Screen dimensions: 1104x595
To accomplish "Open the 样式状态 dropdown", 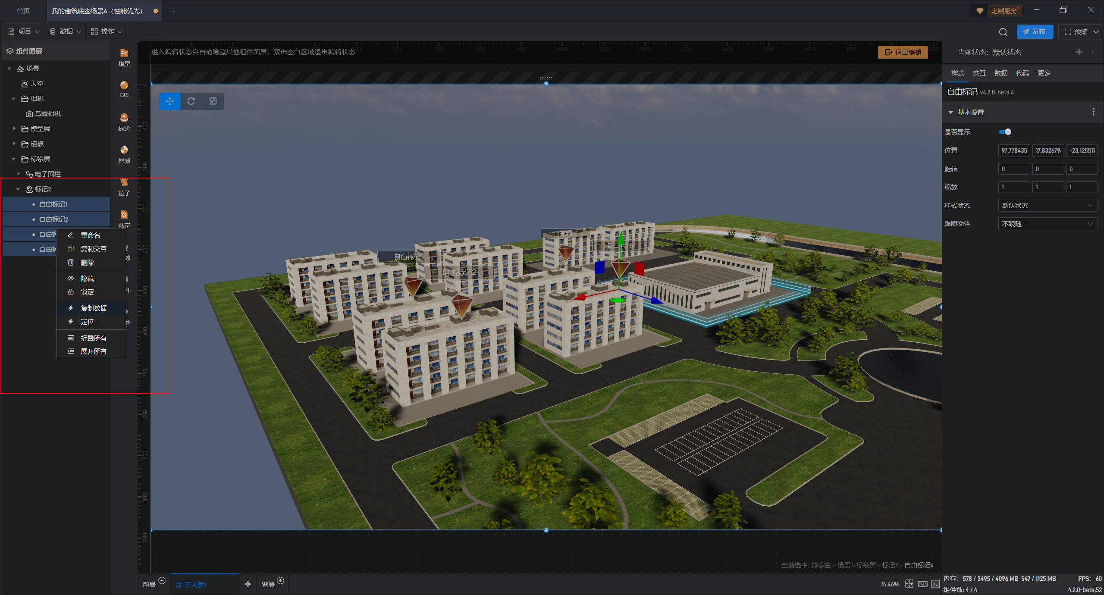I will pyautogui.click(x=1048, y=206).
